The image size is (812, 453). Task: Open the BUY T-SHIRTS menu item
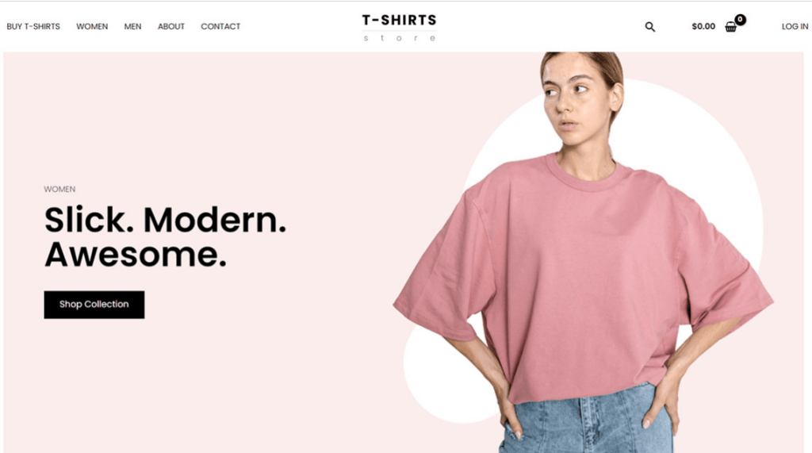33,26
